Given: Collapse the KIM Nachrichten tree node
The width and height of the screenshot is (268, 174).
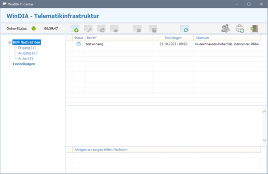Looking at the screenshot, I should (10, 42).
